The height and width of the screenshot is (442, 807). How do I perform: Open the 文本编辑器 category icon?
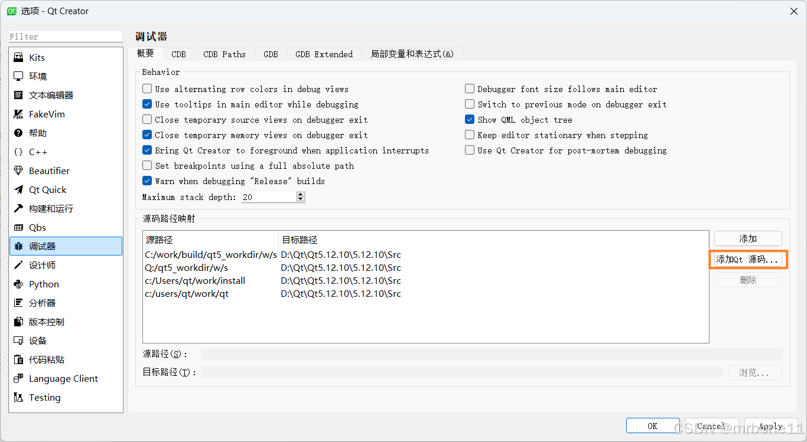(18, 95)
